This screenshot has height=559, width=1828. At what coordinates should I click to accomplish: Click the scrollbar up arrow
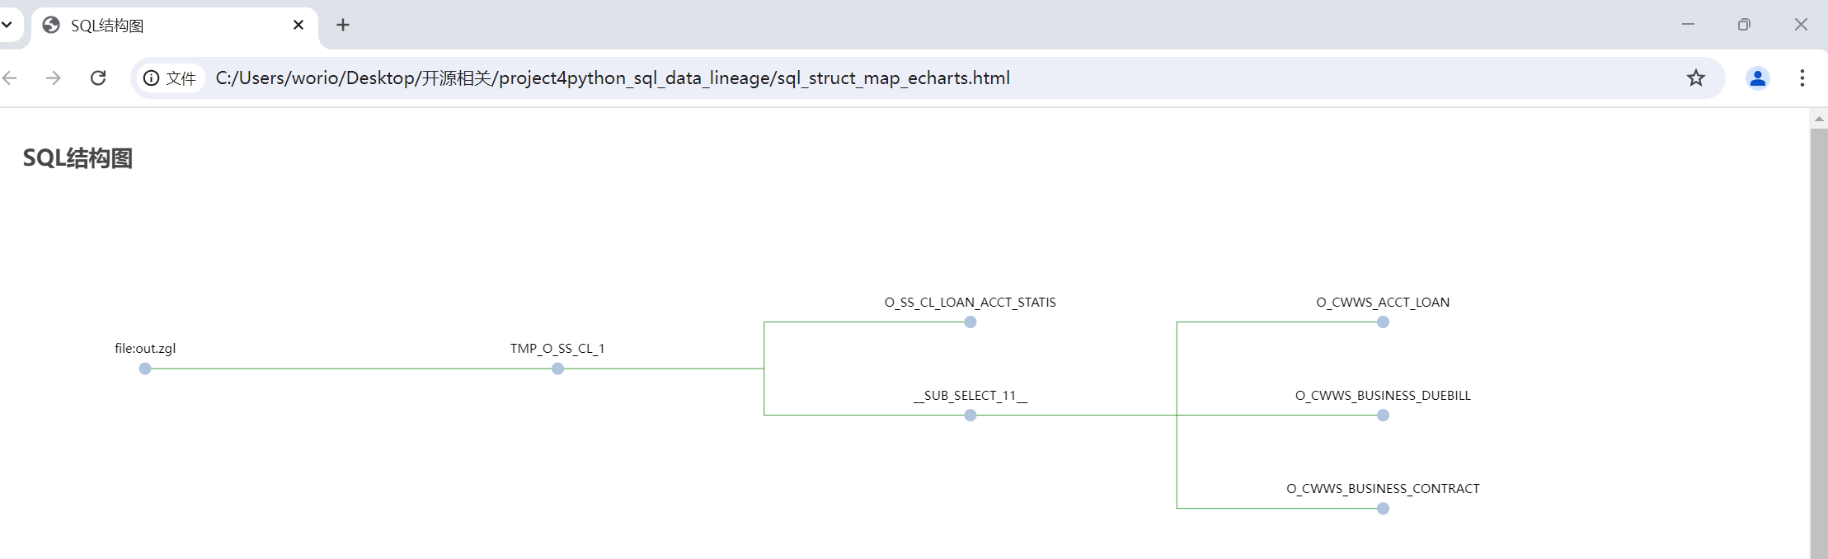click(1818, 119)
